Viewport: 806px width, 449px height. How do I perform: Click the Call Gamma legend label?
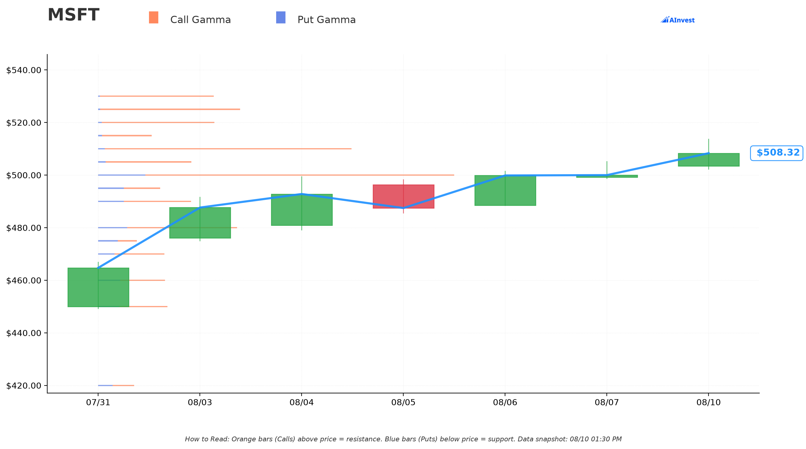[x=200, y=20]
